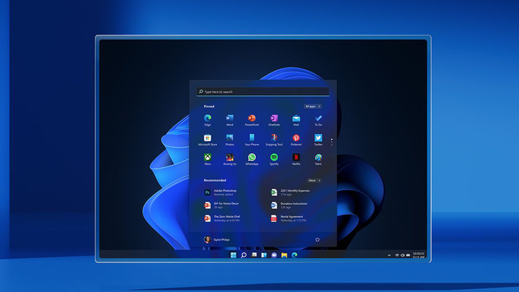Screen dimensions: 519x292
Task: Click the Start menu search field
Action: pyautogui.click(x=263, y=92)
